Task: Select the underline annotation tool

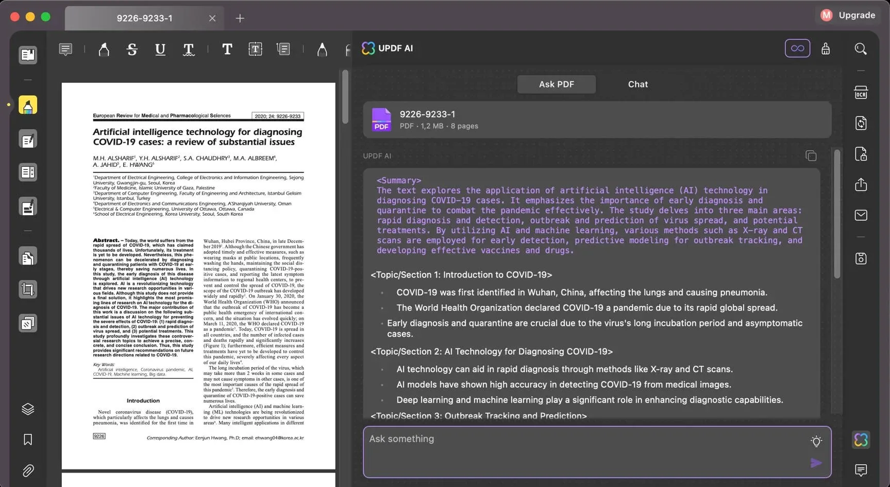Action: point(160,49)
